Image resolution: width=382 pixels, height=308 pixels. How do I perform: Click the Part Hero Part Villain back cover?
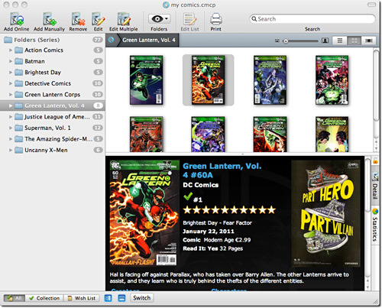(325, 213)
